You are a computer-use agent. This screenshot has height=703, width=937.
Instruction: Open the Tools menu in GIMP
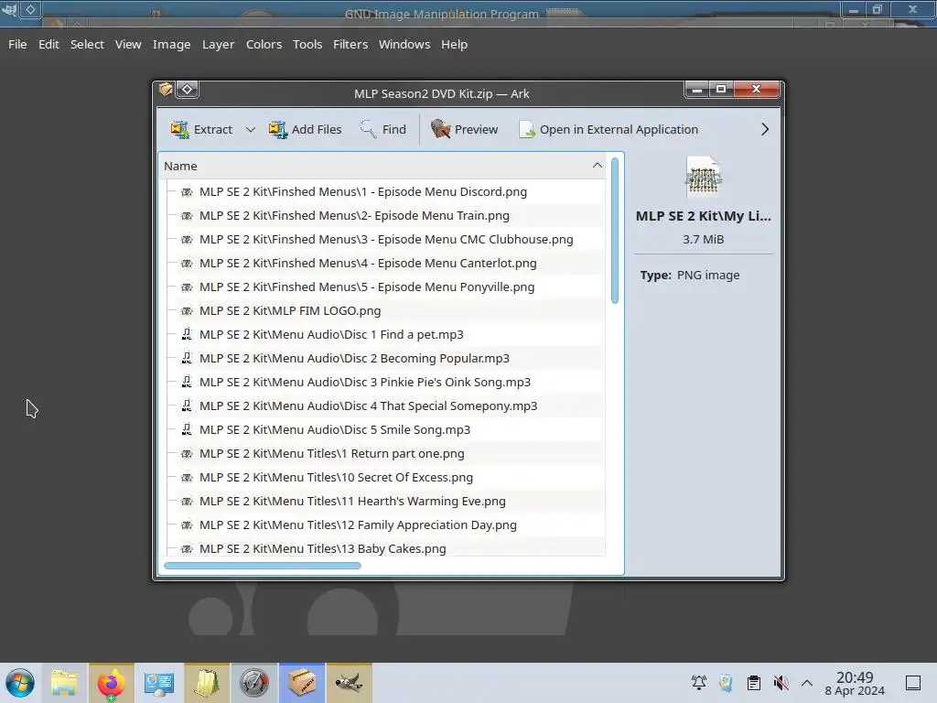[307, 44]
